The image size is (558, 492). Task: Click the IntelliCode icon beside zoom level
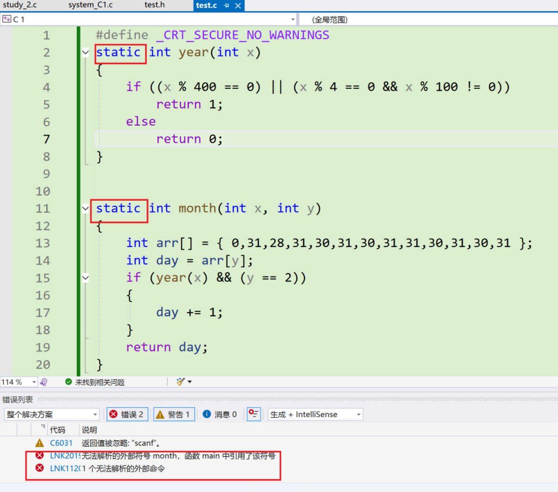point(44,382)
